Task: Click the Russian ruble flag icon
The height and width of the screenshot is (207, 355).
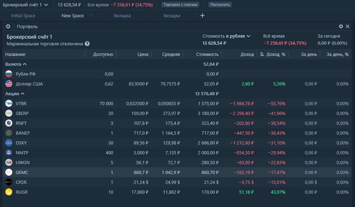Action: coord(9,74)
